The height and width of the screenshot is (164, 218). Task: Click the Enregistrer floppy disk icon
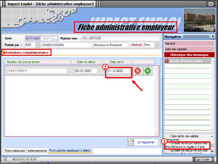pyautogui.click(x=131, y=142)
